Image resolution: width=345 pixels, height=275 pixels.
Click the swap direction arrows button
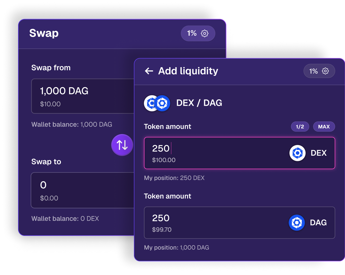pyautogui.click(x=122, y=145)
